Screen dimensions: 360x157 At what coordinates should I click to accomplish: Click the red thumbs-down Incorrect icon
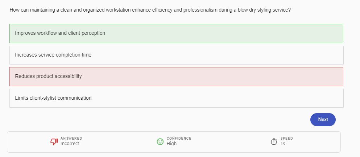(x=54, y=141)
